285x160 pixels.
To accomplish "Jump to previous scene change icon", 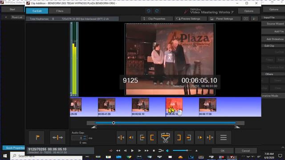I will click(x=121, y=137).
